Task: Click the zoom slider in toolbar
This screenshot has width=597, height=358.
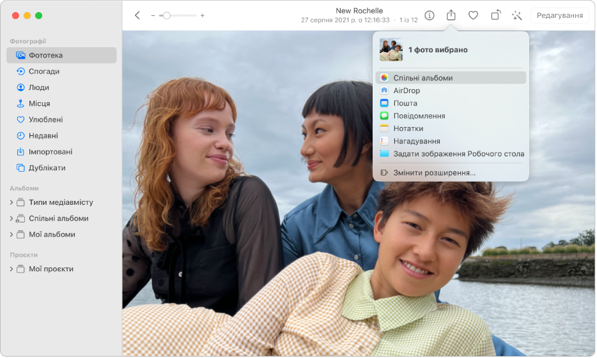Action: (178, 15)
